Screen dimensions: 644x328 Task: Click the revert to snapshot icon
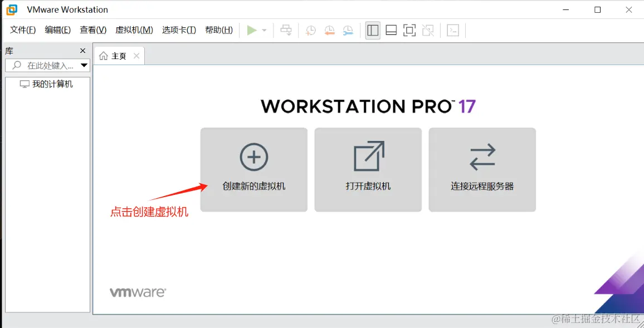(329, 31)
